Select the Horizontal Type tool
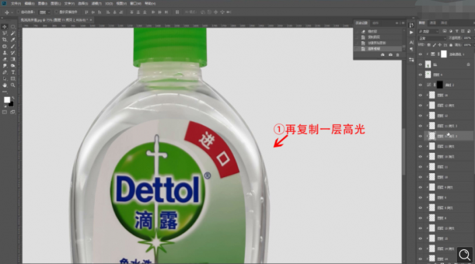The height and width of the screenshot is (264, 475). (x=13, y=72)
